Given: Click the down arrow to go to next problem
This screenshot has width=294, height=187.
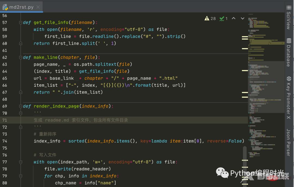Looking at the screenshot, I should pyautogui.click(x=242, y=18).
